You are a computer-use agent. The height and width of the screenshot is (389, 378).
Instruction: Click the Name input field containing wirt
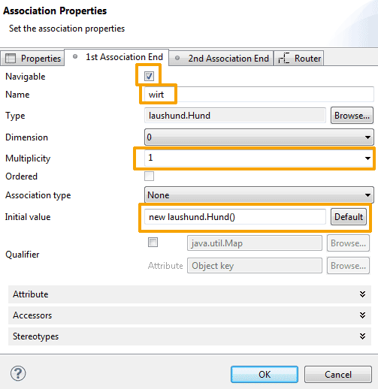pos(259,95)
